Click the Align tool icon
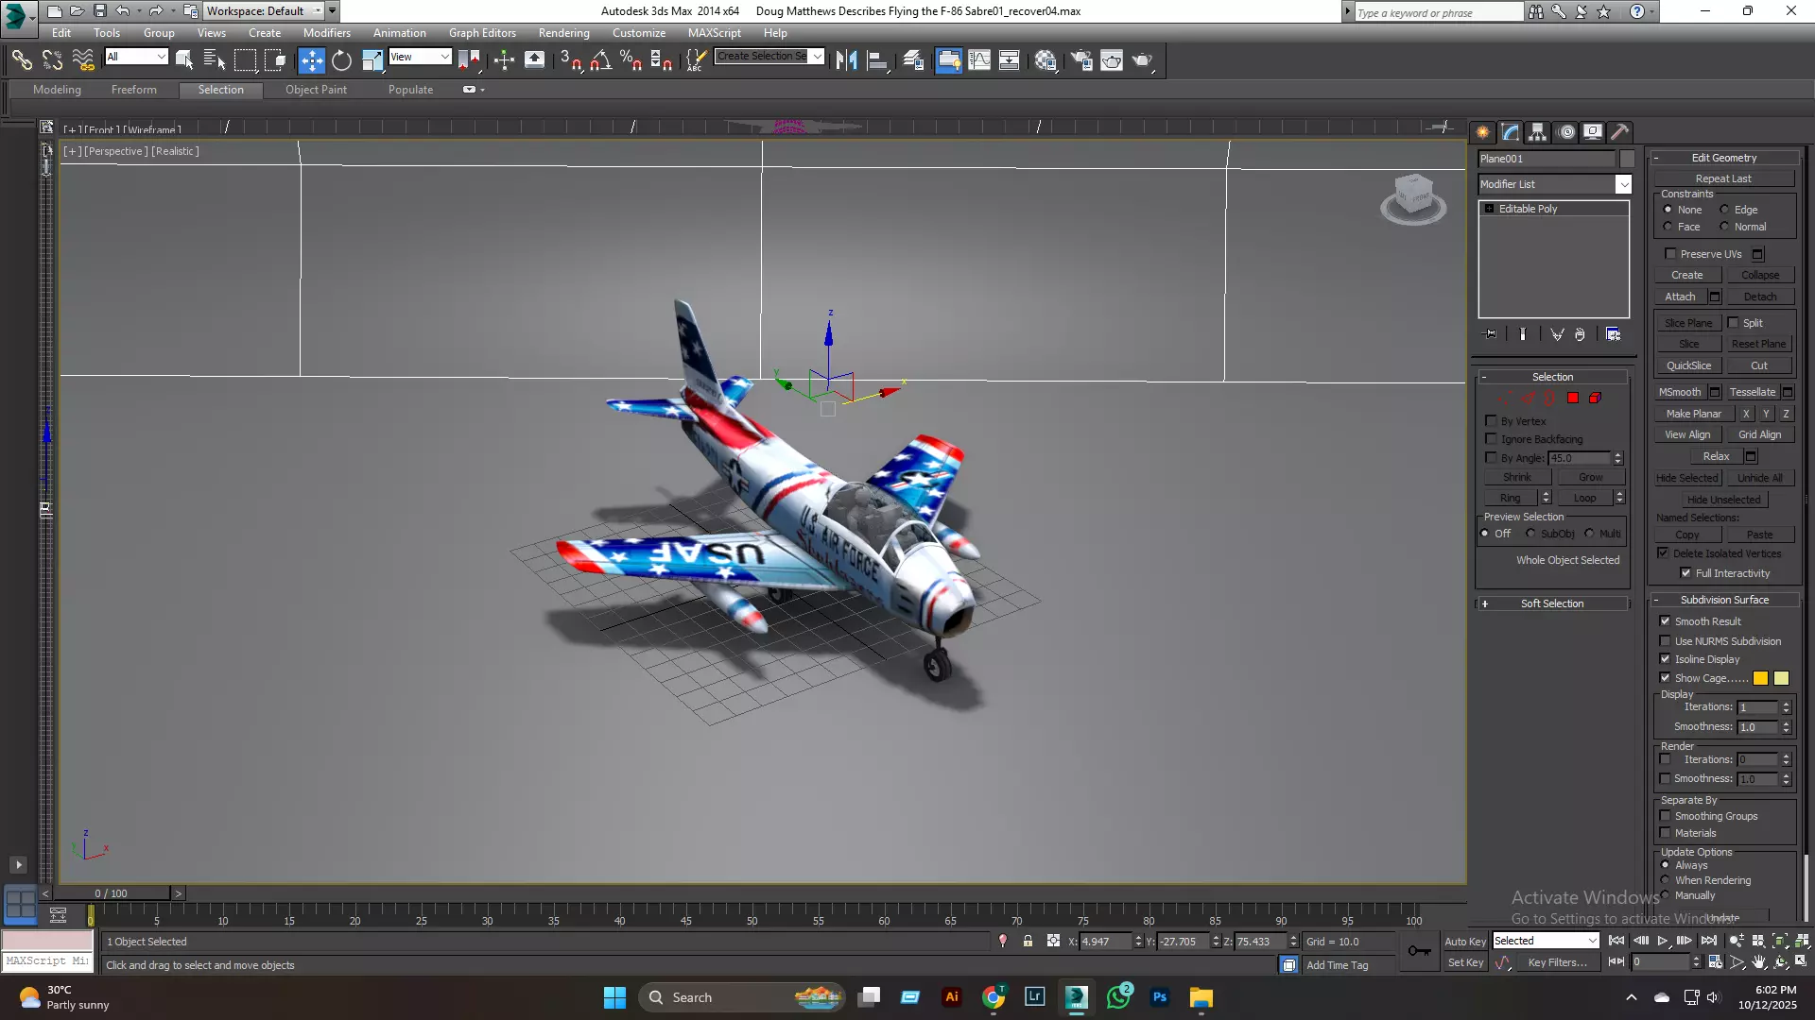Image resolution: width=1815 pixels, height=1020 pixels. click(x=877, y=60)
